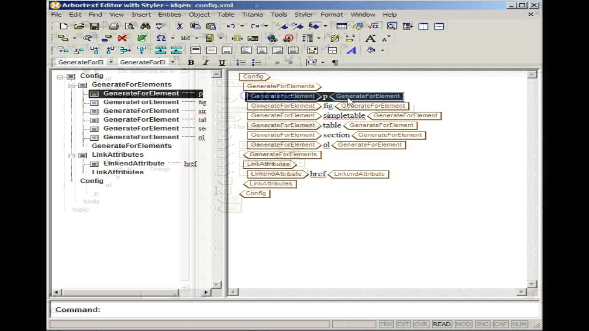Click the opening LinkAttributes tag in editor

click(x=270, y=164)
